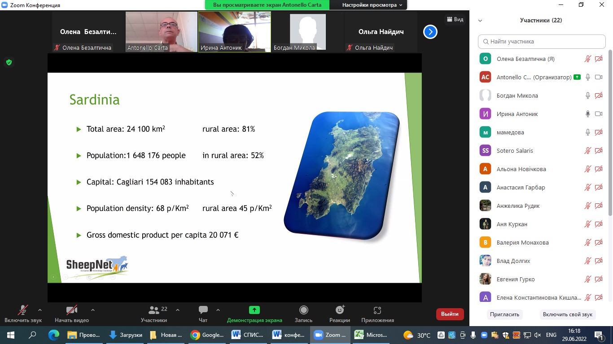Open the Вид view menu
The height and width of the screenshot is (344, 613).
pos(455,19)
